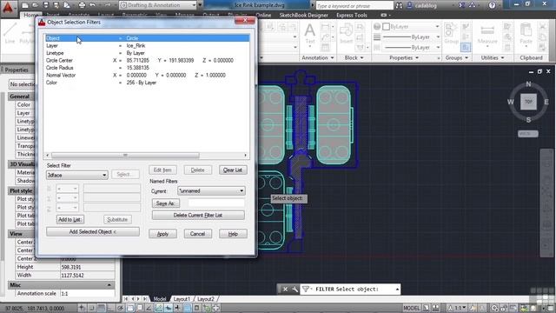Toggle Snap Mode in status bar

(x=91, y=308)
